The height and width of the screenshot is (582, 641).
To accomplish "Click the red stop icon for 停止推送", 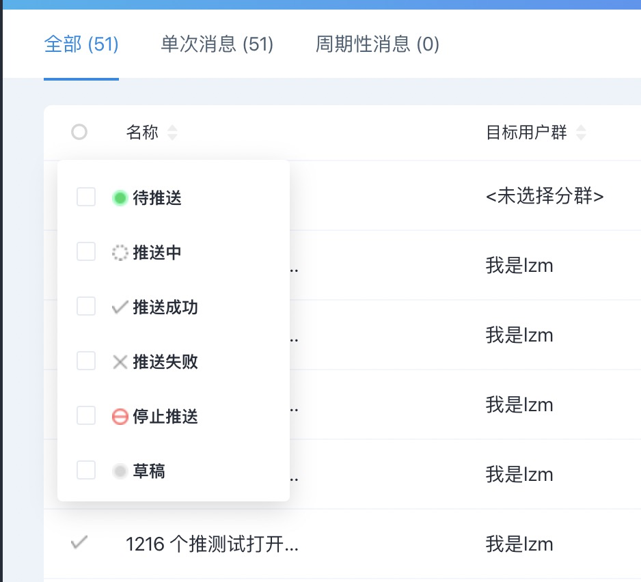I will (x=120, y=417).
